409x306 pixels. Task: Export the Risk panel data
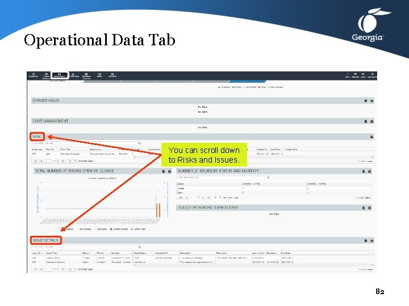tap(372, 137)
